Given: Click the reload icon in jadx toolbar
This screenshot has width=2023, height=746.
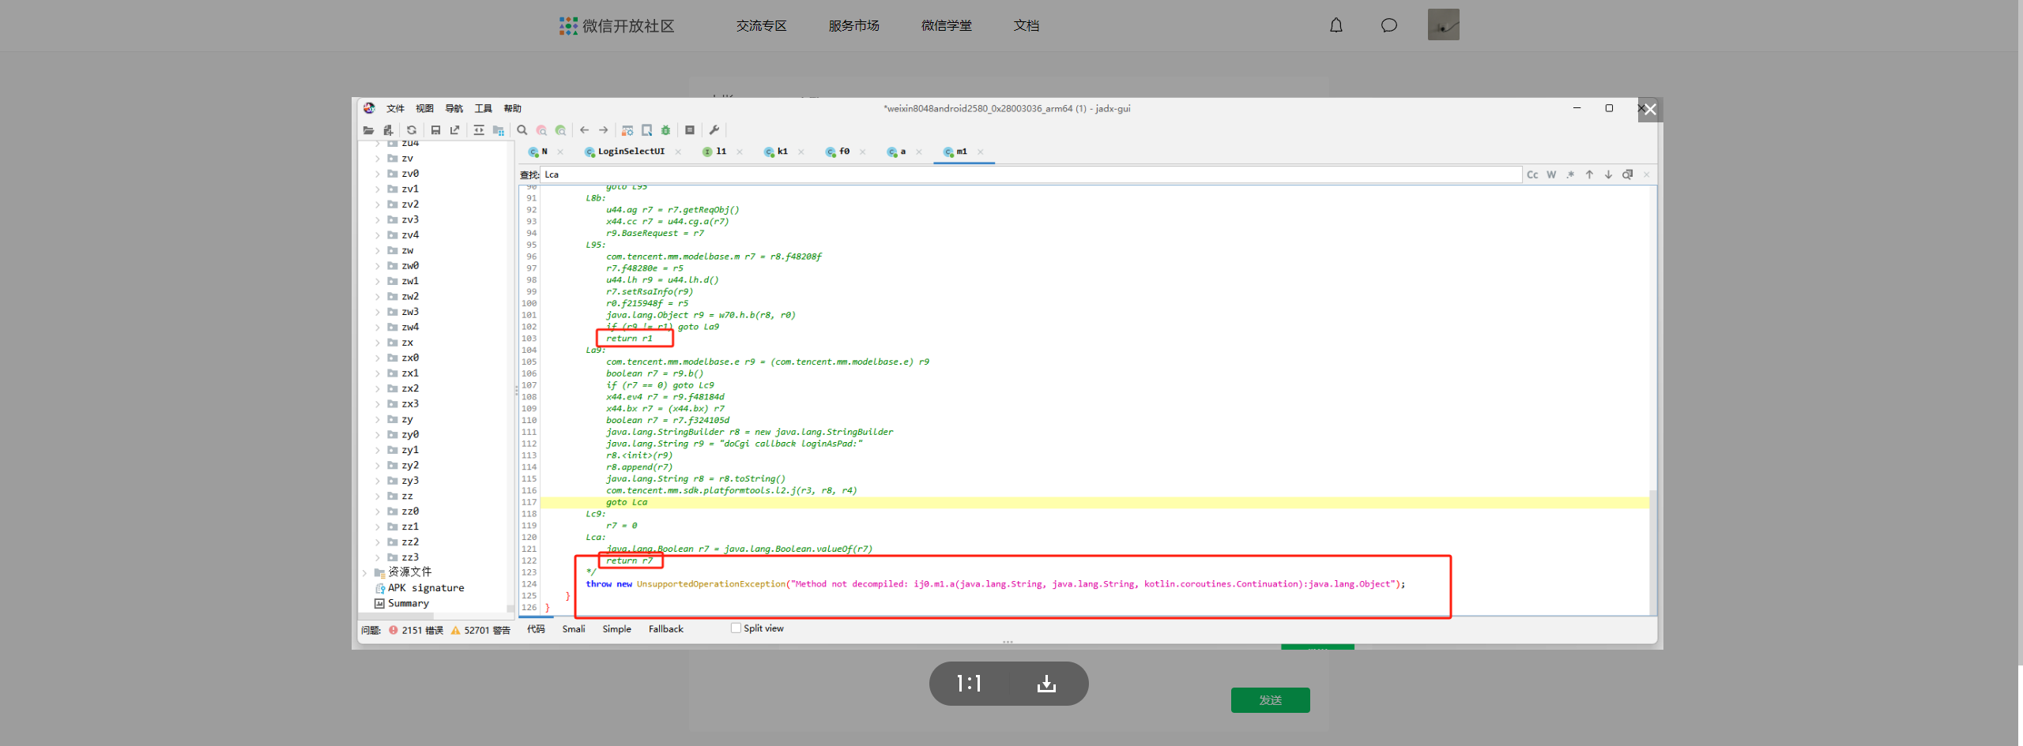Looking at the screenshot, I should pos(412,130).
